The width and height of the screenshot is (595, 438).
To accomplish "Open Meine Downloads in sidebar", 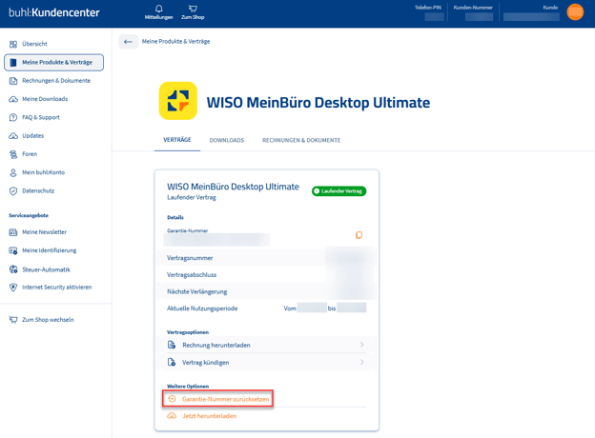I will pyautogui.click(x=44, y=99).
